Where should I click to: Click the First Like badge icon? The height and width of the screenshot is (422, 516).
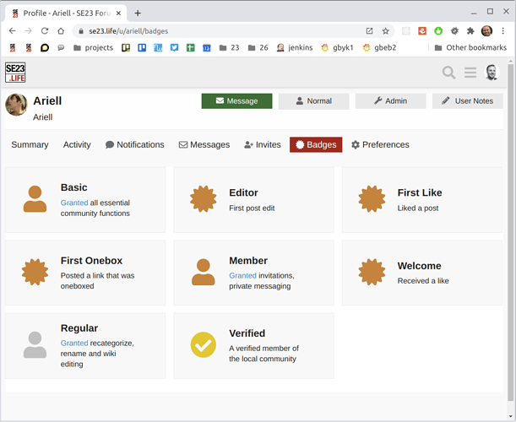coord(372,199)
